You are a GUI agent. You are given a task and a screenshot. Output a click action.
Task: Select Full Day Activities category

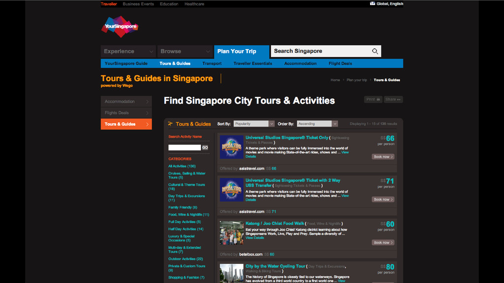click(x=185, y=222)
